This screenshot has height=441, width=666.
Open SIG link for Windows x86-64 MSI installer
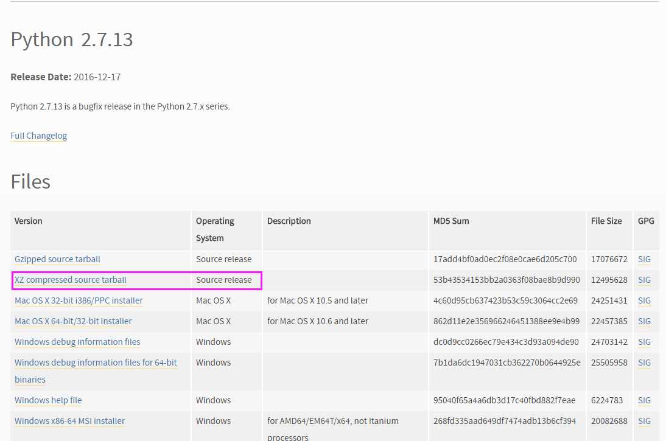(644, 421)
